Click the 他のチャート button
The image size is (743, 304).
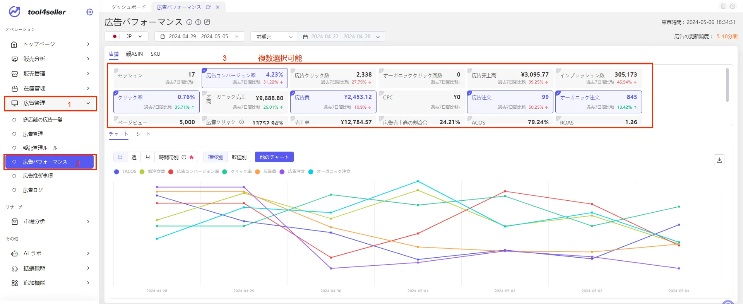pyautogui.click(x=274, y=157)
